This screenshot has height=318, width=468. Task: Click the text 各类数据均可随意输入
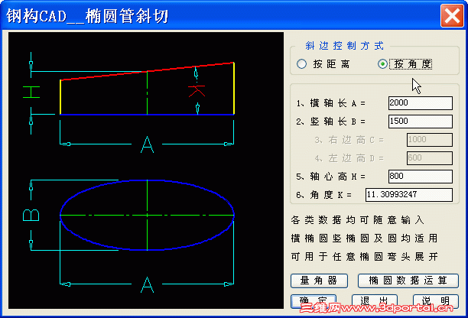[x=357, y=220]
